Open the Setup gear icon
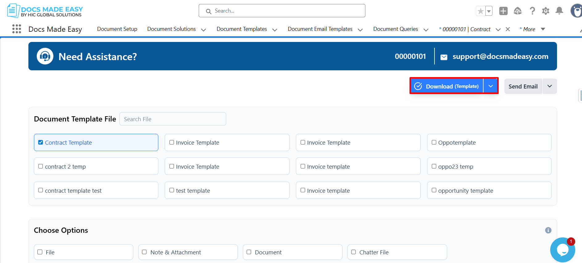The width and height of the screenshot is (582, 263). coord(546,11)
